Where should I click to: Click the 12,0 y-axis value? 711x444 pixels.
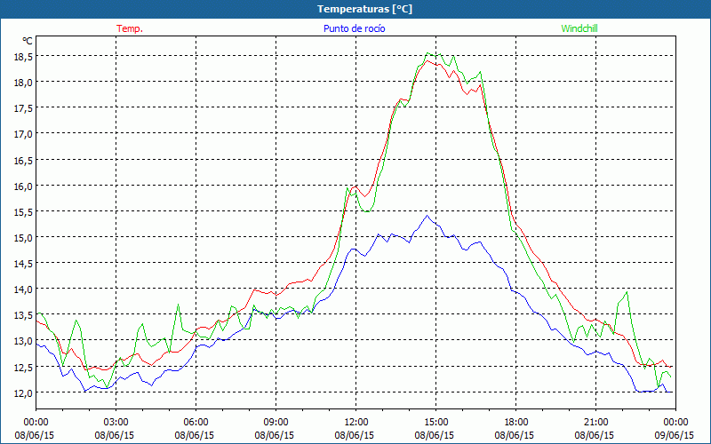[23, 392]
